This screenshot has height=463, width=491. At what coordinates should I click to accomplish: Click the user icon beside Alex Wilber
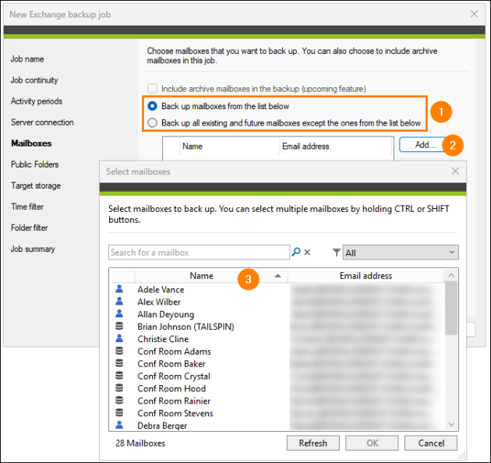click(119, 302)
